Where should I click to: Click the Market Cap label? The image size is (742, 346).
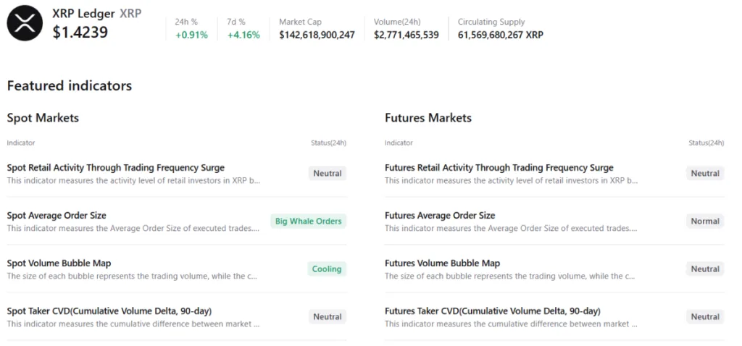(x=300, y=22)
